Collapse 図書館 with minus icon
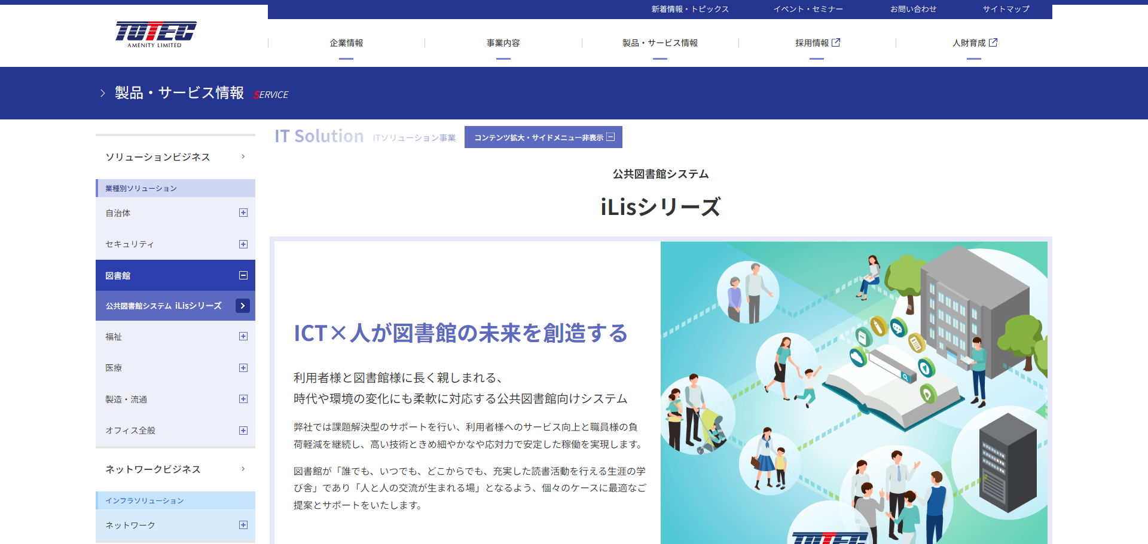The height and width of the screenshot is (544, 1148). 243,275
